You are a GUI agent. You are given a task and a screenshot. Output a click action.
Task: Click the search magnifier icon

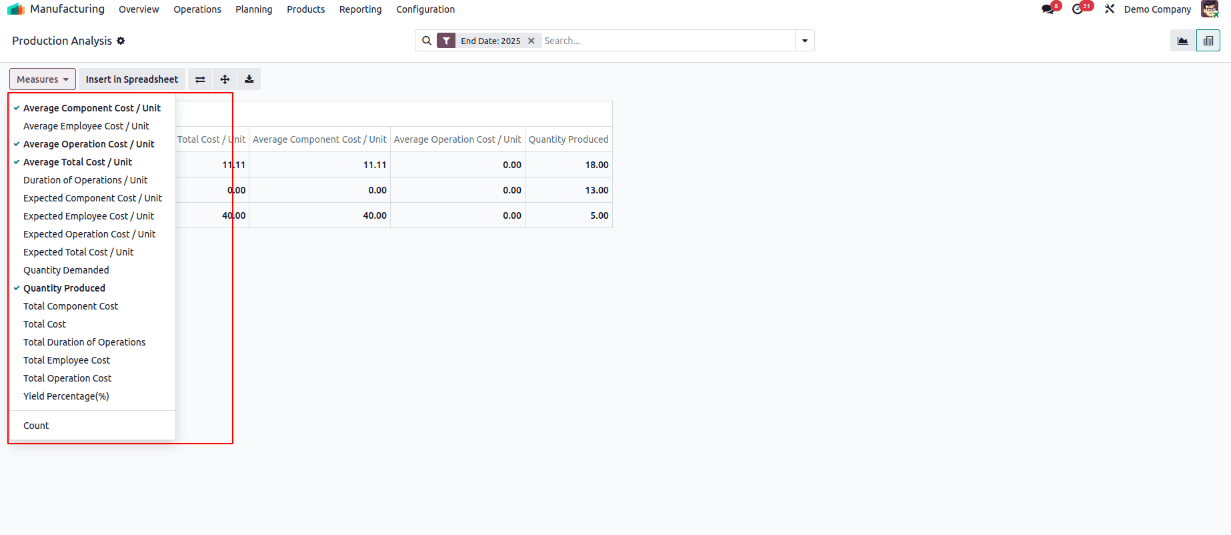[x=427, y=41]
